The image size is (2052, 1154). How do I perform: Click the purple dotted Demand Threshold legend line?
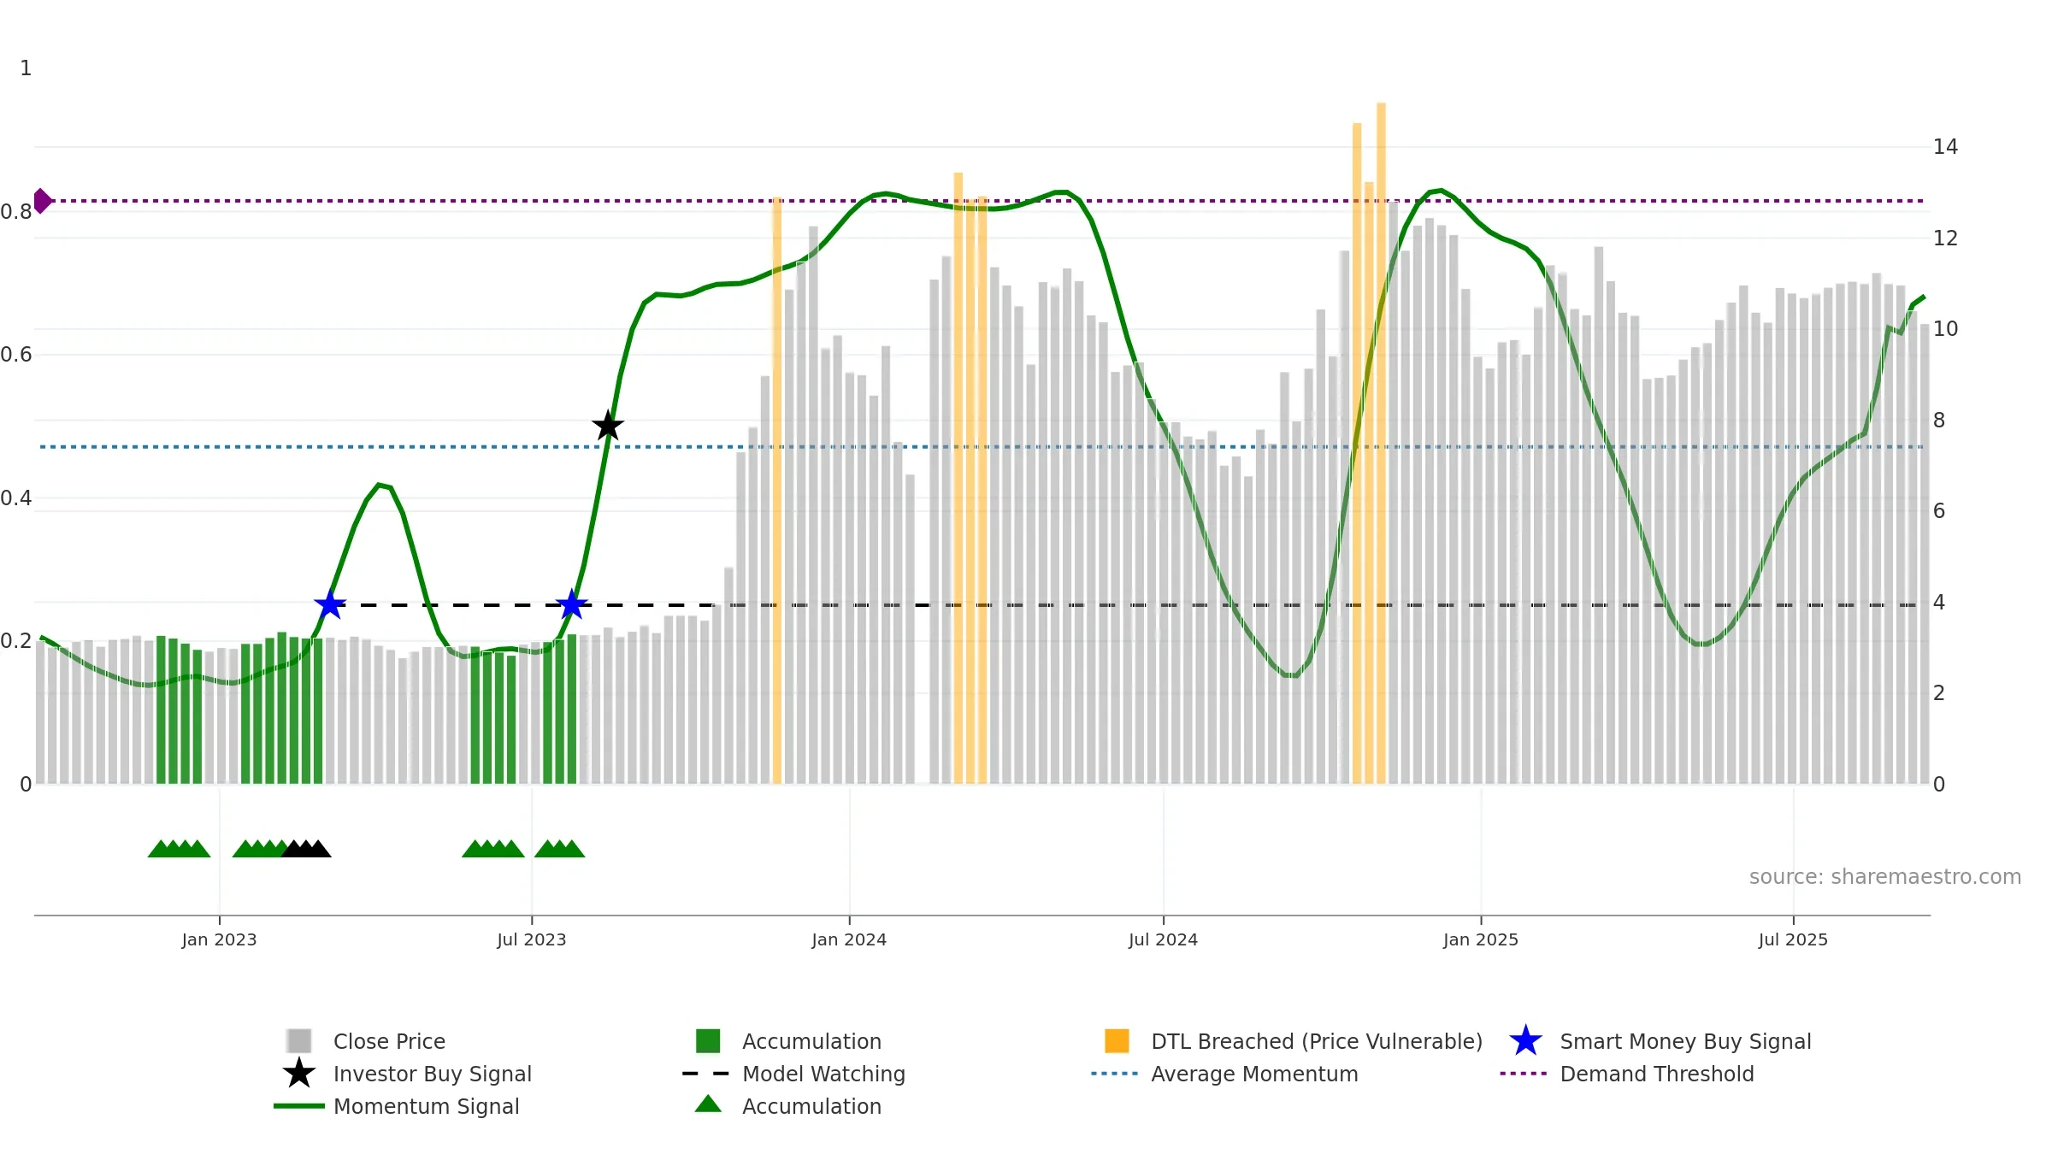pos(1524,1074)
